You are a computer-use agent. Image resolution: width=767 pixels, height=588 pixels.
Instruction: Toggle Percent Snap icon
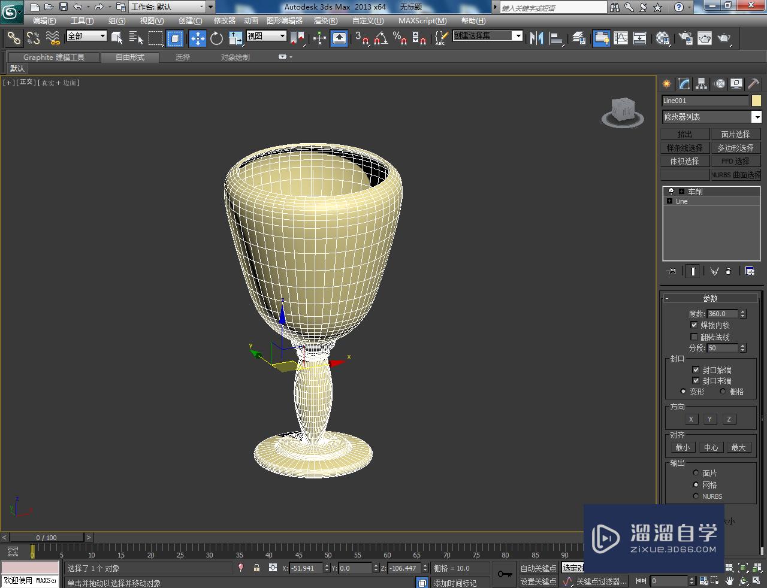pos(400,38)
